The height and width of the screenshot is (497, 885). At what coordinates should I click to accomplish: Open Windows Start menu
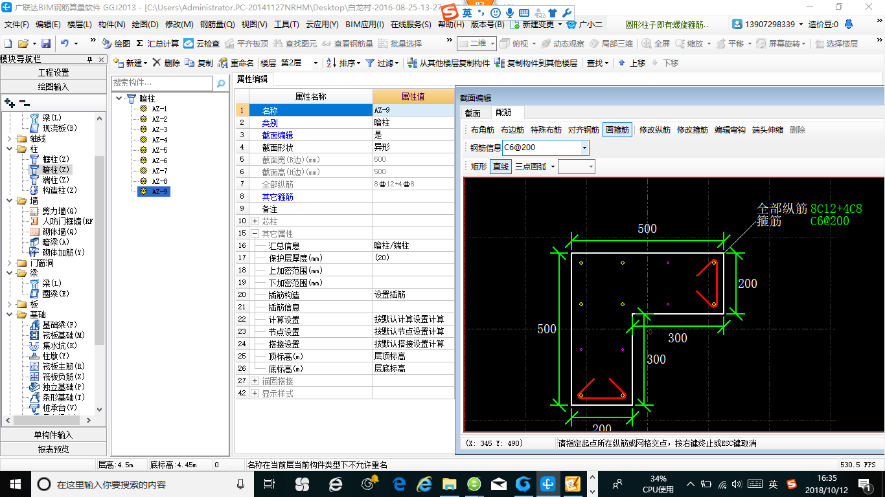(16, 483)
